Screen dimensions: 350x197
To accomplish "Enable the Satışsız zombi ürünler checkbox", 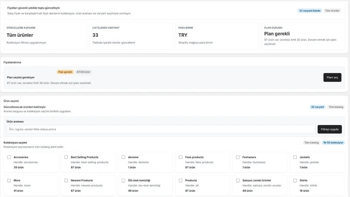I will pyautogui.click(x=238, y=180).
